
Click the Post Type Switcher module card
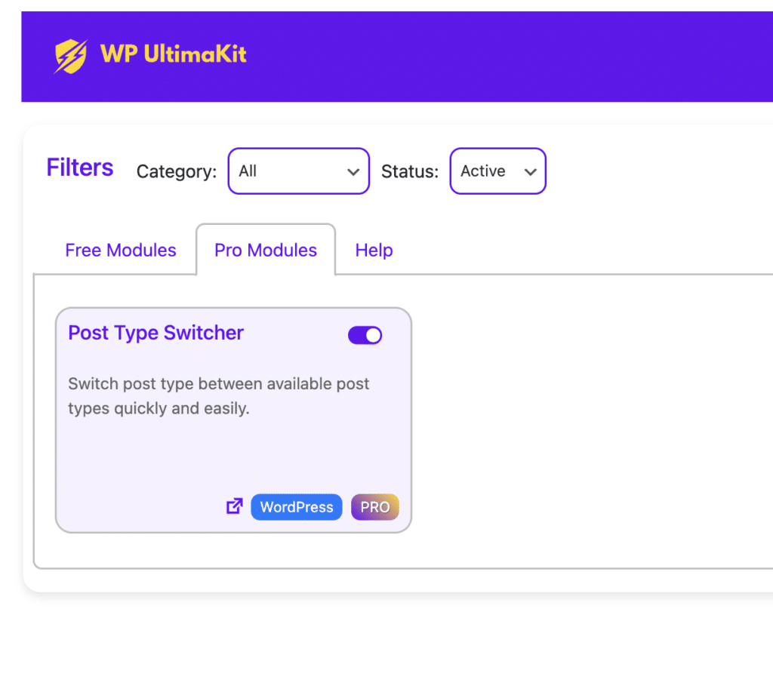(234, 419)
